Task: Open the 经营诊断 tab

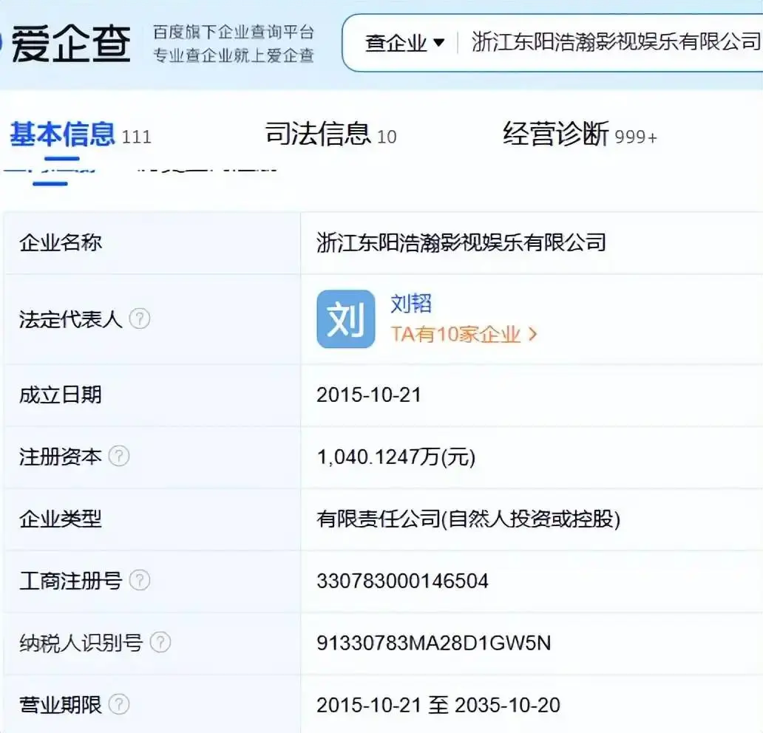Action: point(556,134)
